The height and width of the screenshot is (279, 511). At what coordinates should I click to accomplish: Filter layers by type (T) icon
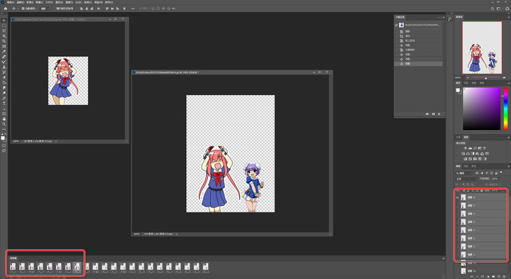pos(487,173)
